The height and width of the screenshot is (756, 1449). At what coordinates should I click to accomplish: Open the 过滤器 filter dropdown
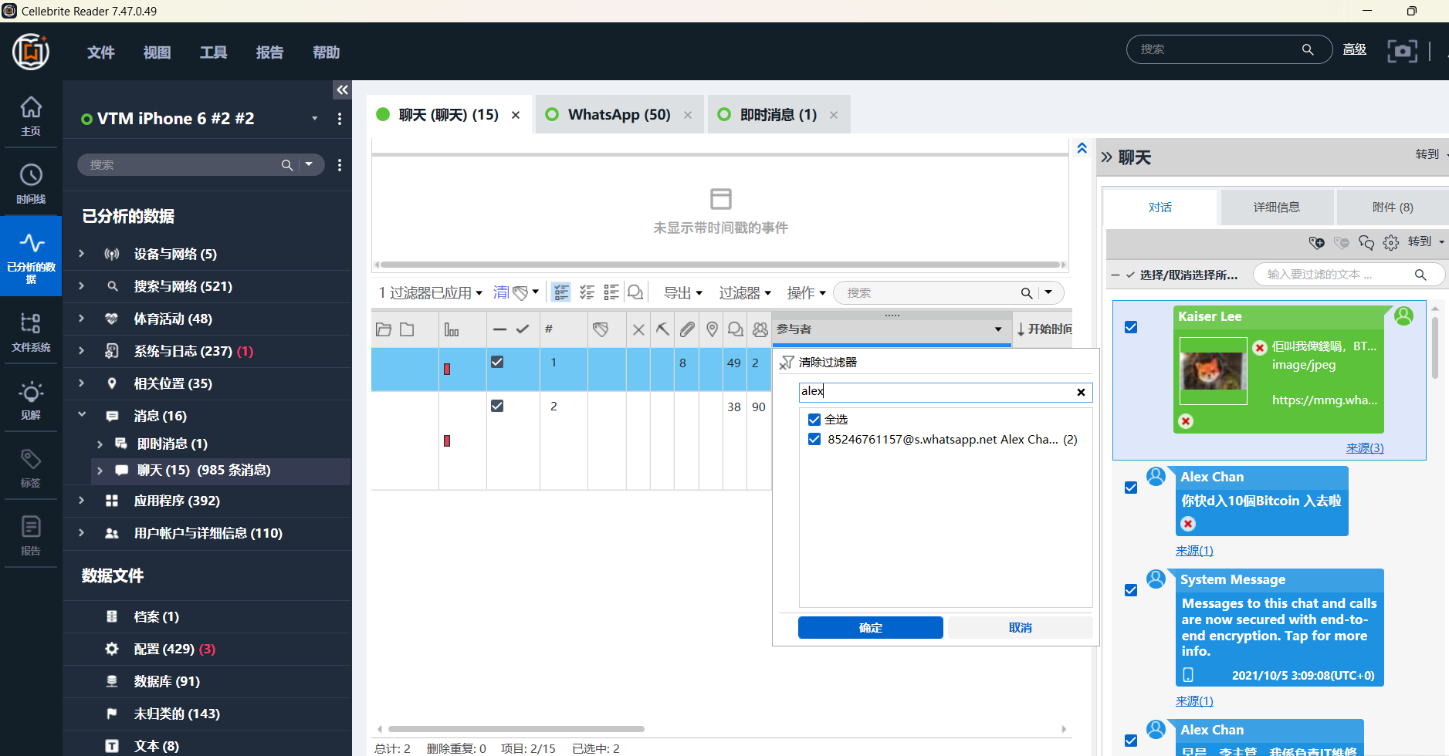(745, 293)
